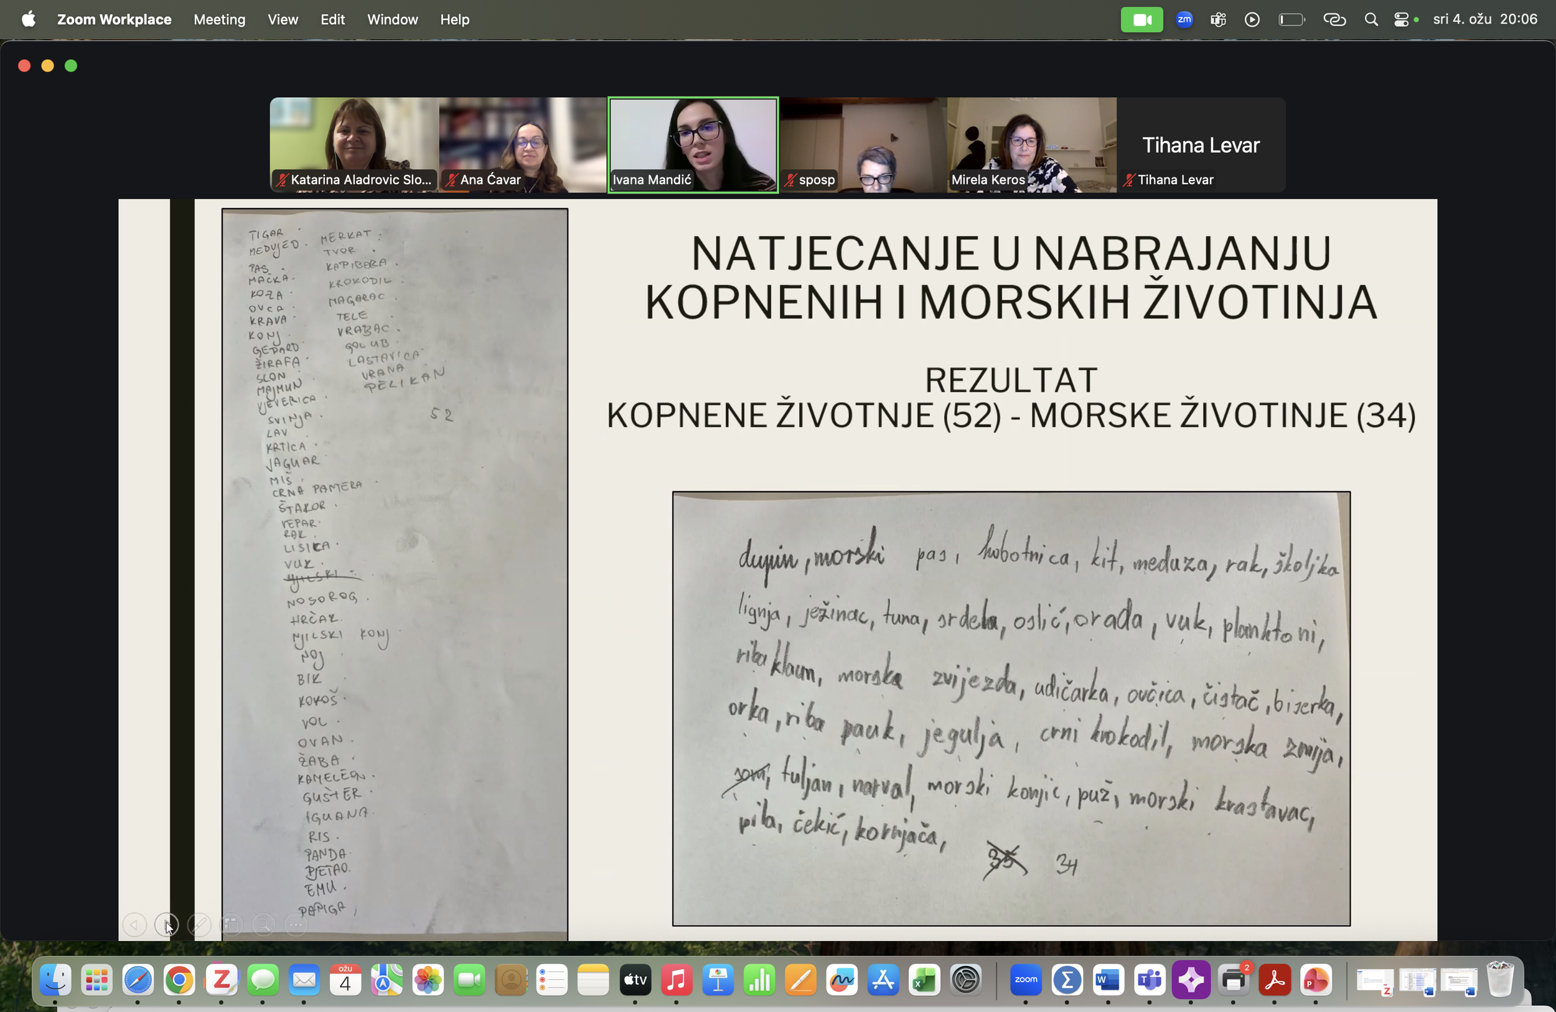Image resolution: width=1556 pixels, height=1012 pixels.
Task: Open Control Center toggles icon
Action: point(1402,20)
